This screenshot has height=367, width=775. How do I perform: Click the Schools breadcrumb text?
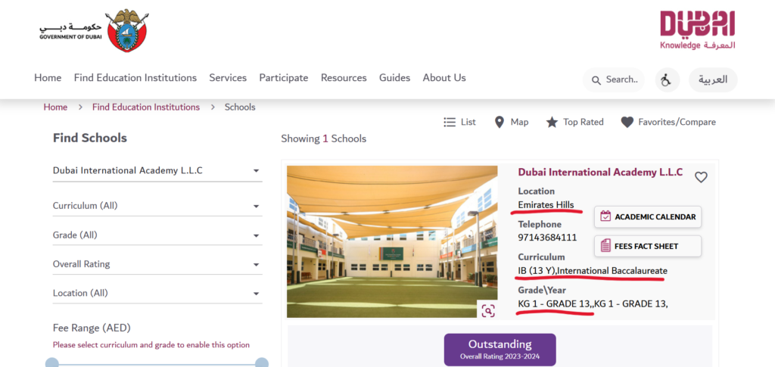point(240,107)
